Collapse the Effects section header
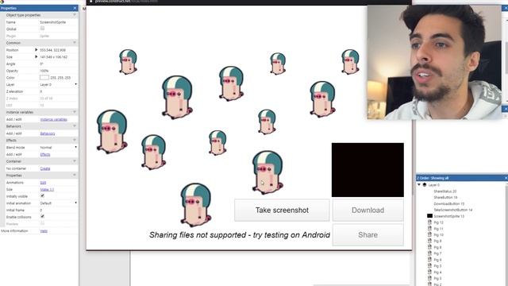This screenshot has height=286, width=508. pyautogui.click(x=75, y=141)
